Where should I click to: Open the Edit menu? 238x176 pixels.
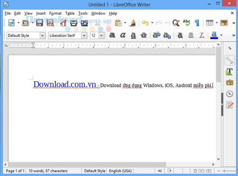(17, 13)
